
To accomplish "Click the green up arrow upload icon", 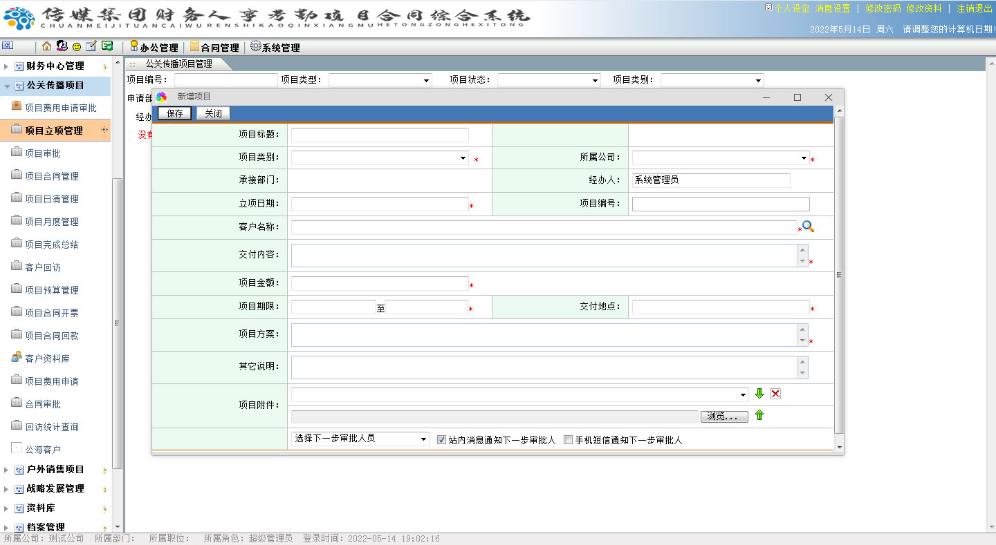I will tap(759, 415).
